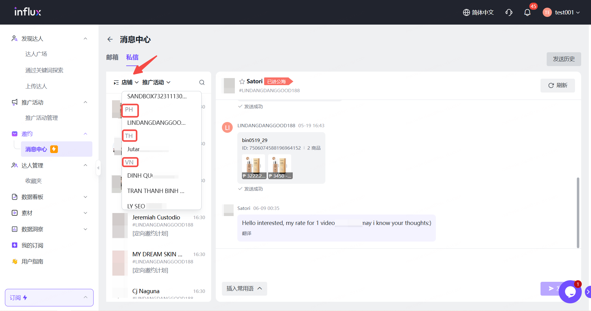This screenshot has height=311, width=591.
Task: Open 发送历史 send history
Action: point(564,59)
